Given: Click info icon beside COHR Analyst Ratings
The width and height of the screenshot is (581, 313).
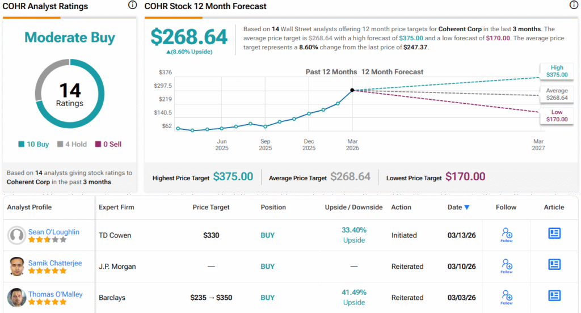Looking at the screenshot, I should tap(132, 6).
